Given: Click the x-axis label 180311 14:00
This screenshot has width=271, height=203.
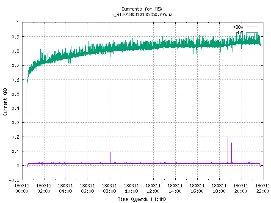Looking at the screenshot, I should [x=175, y=189].
